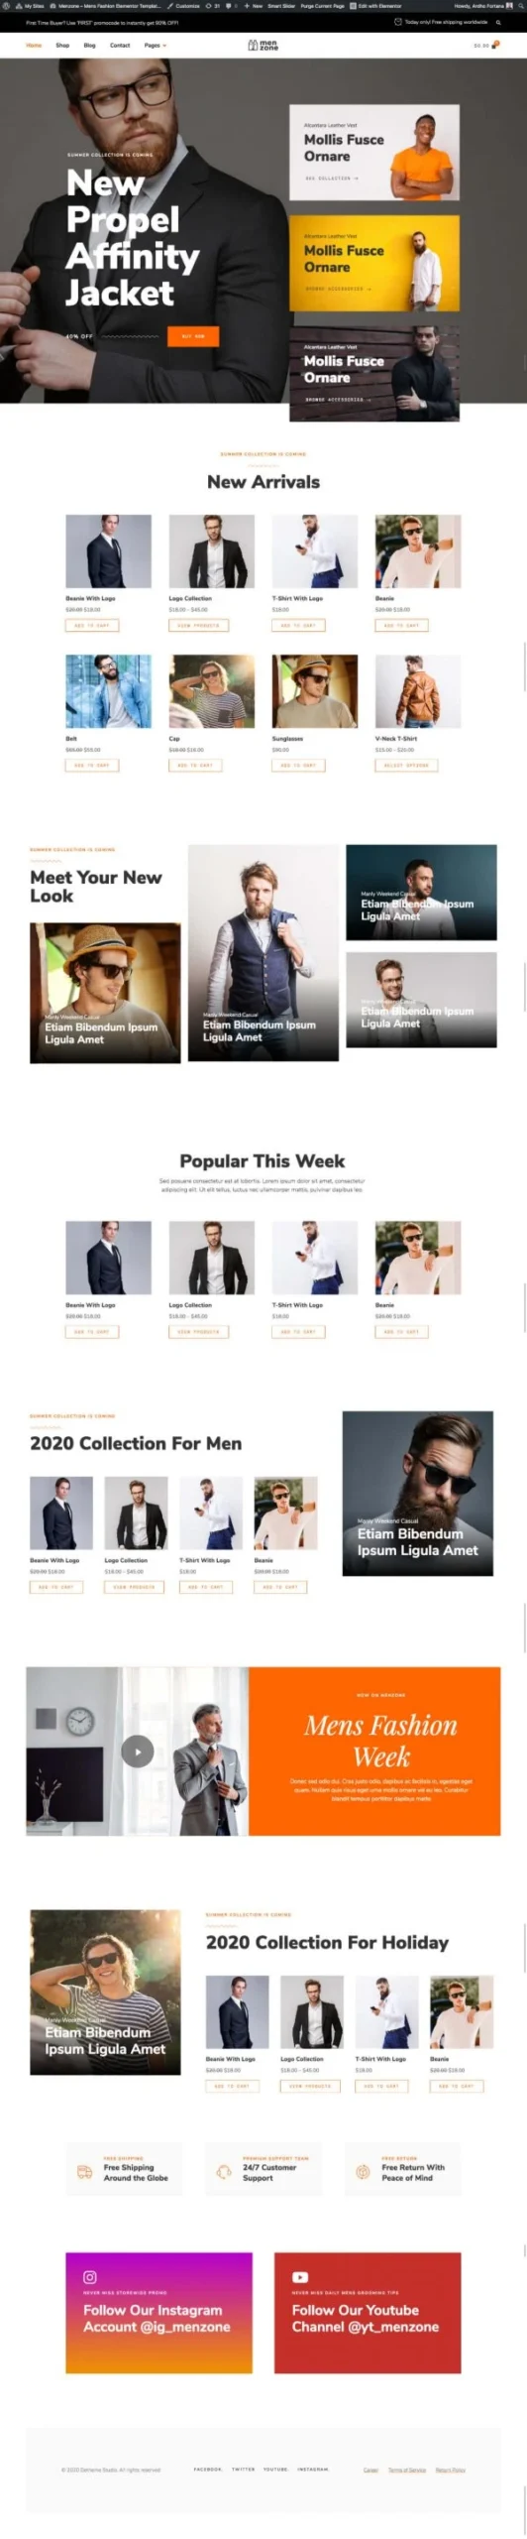Open the New menu in admin bar
527x2539 pixels.
point(254,5)
